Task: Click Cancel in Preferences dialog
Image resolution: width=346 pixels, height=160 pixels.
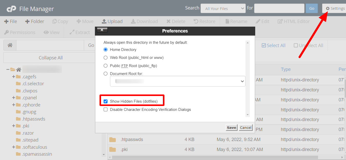Action: 246,127
